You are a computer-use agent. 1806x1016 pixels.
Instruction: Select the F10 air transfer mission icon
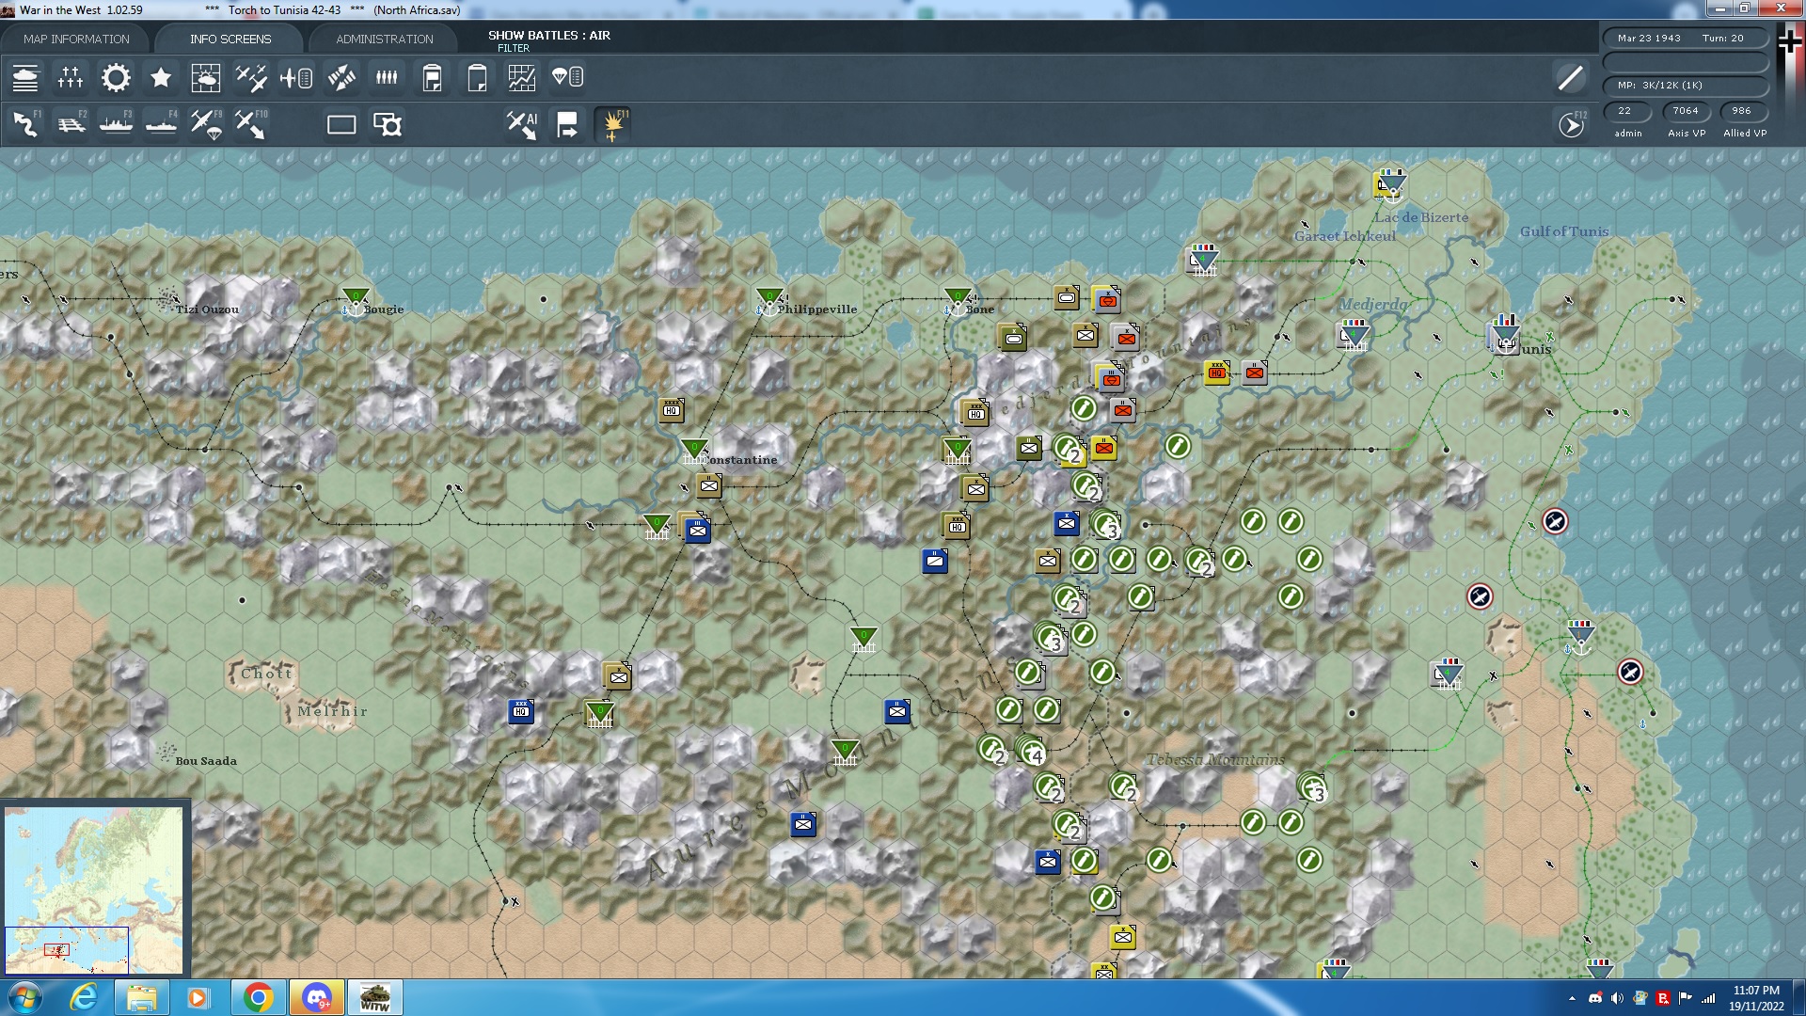[x=251, y=123]
